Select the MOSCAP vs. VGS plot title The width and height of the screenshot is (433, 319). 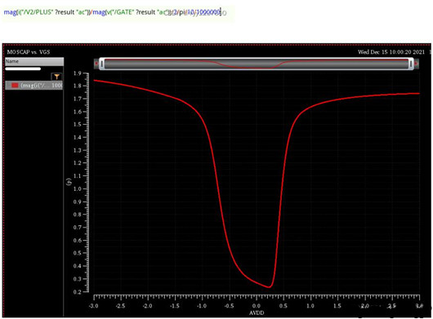click(29, 52)
